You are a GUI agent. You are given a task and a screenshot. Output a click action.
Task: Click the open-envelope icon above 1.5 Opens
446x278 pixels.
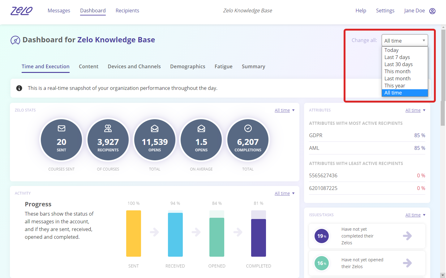coord(201,128)
